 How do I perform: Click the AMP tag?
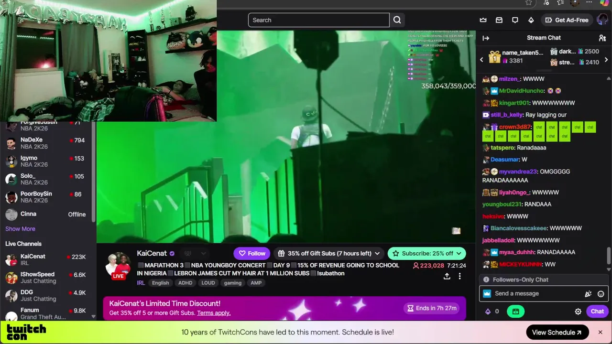pyautogui.click(x=256, y=283)
